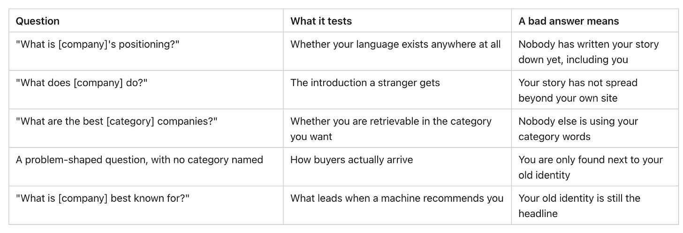
Task: Click the problem-shaped question cell
Action: [x=146, y=167]
